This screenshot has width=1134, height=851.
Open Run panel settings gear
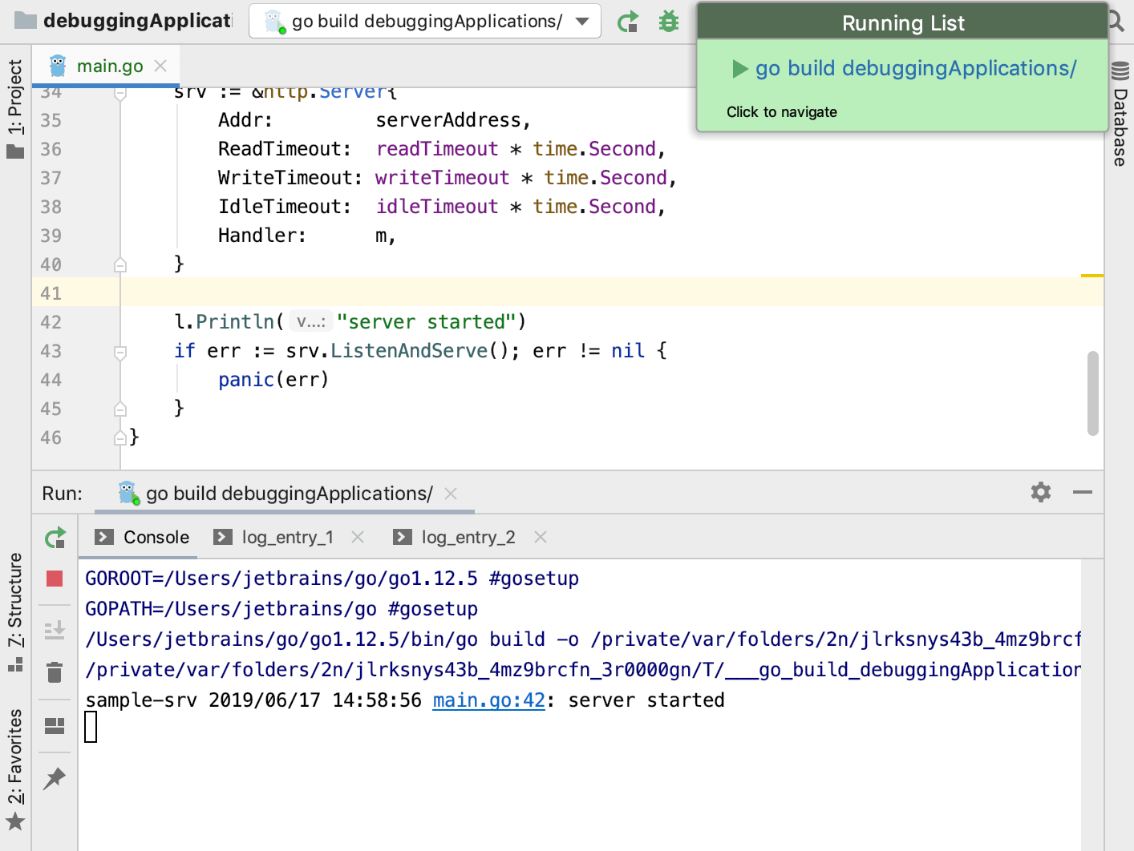(1040, 492)
